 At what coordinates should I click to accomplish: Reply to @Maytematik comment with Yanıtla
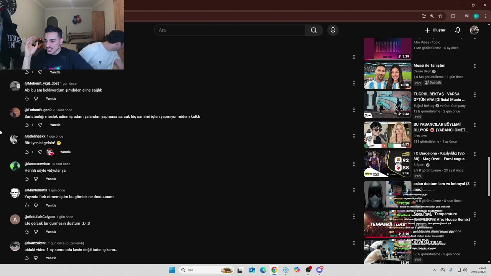click(51, 205)
